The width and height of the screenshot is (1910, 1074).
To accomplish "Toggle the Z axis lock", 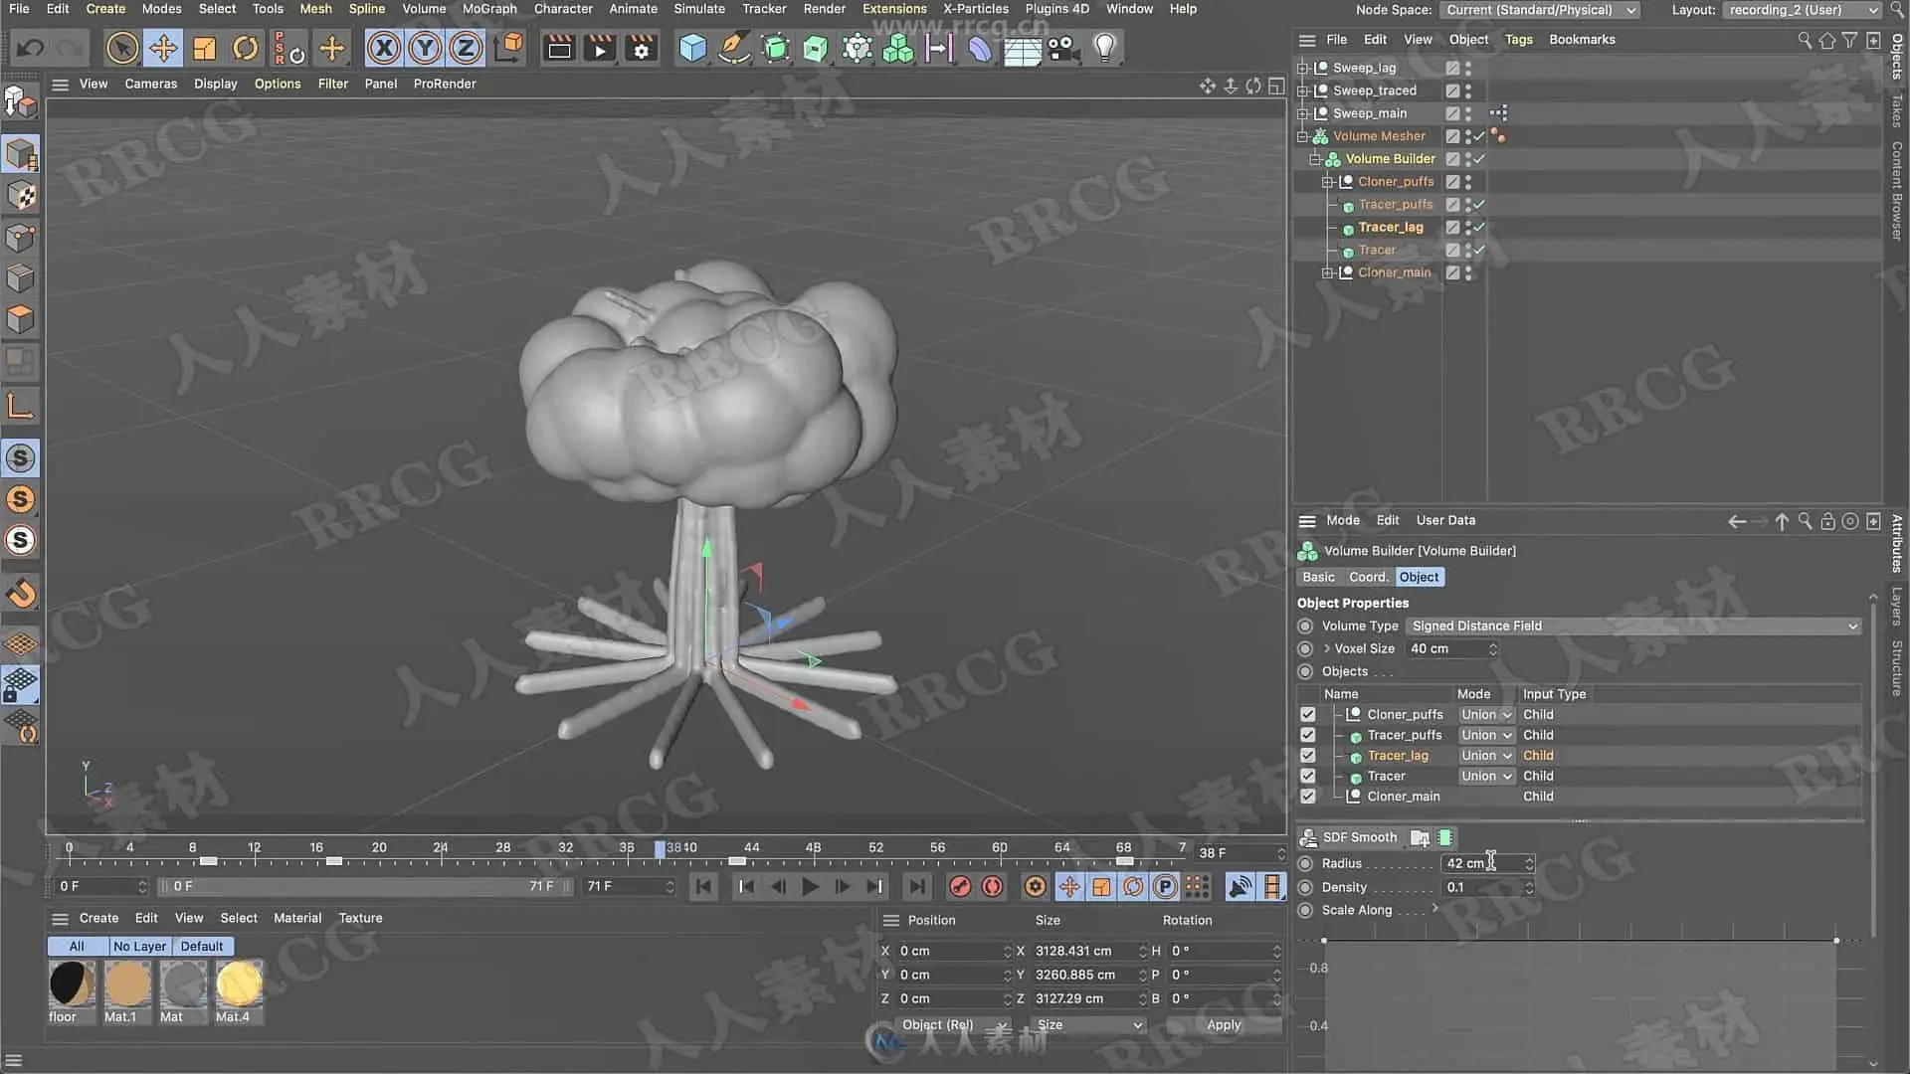I will (x=466, y=48).
